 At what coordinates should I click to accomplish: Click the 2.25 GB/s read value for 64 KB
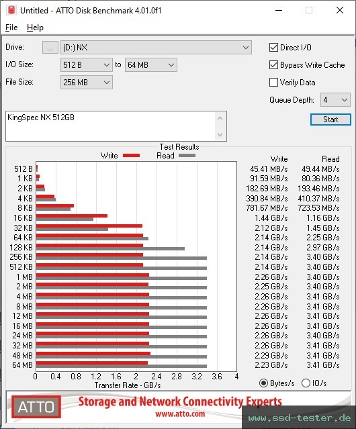[x=323, y=238]
